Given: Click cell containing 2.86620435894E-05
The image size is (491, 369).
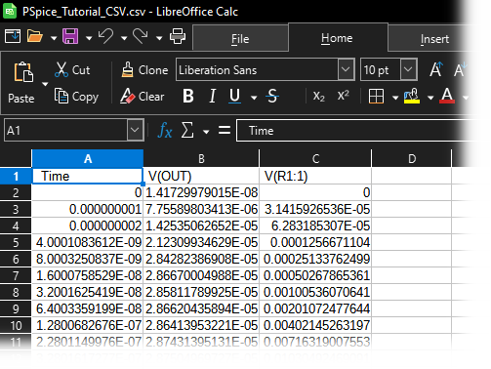Looking at the screenshot, I should tap(201, 309).
